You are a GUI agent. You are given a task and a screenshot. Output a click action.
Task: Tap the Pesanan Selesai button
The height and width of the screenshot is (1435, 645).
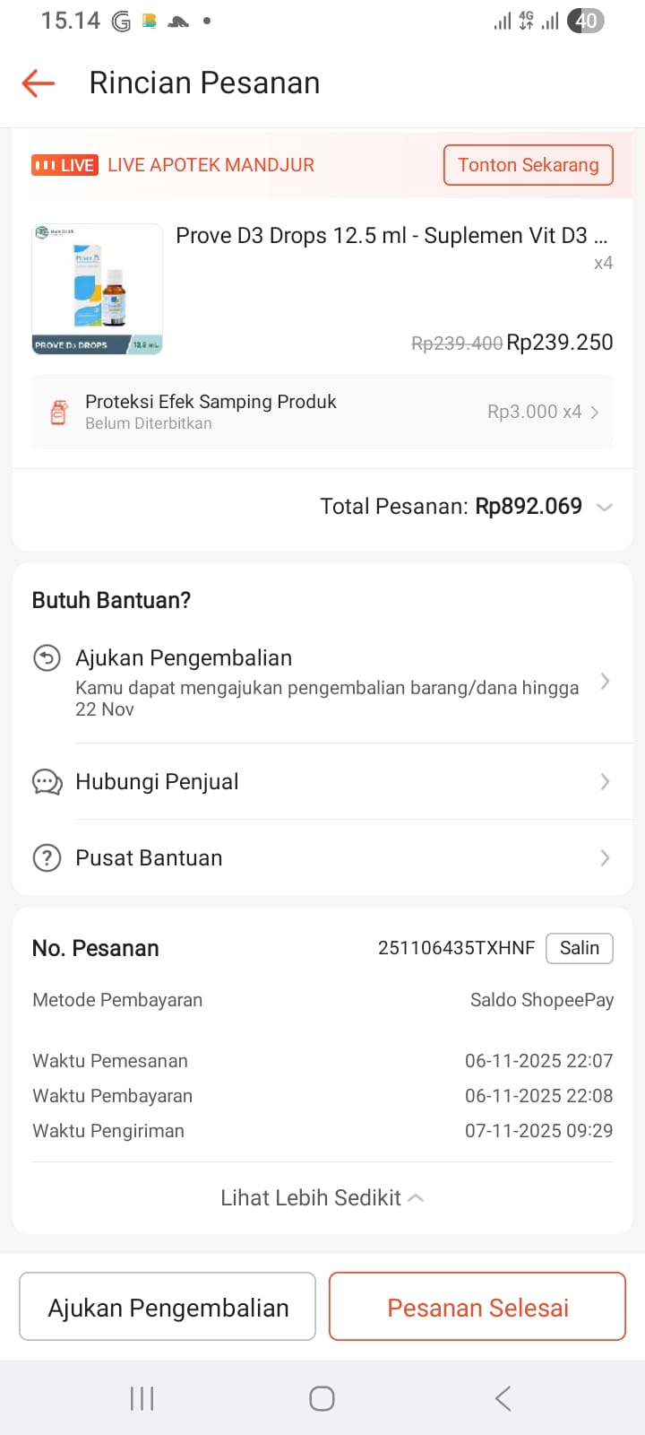pyautogui.click(x=477, y=1307)
